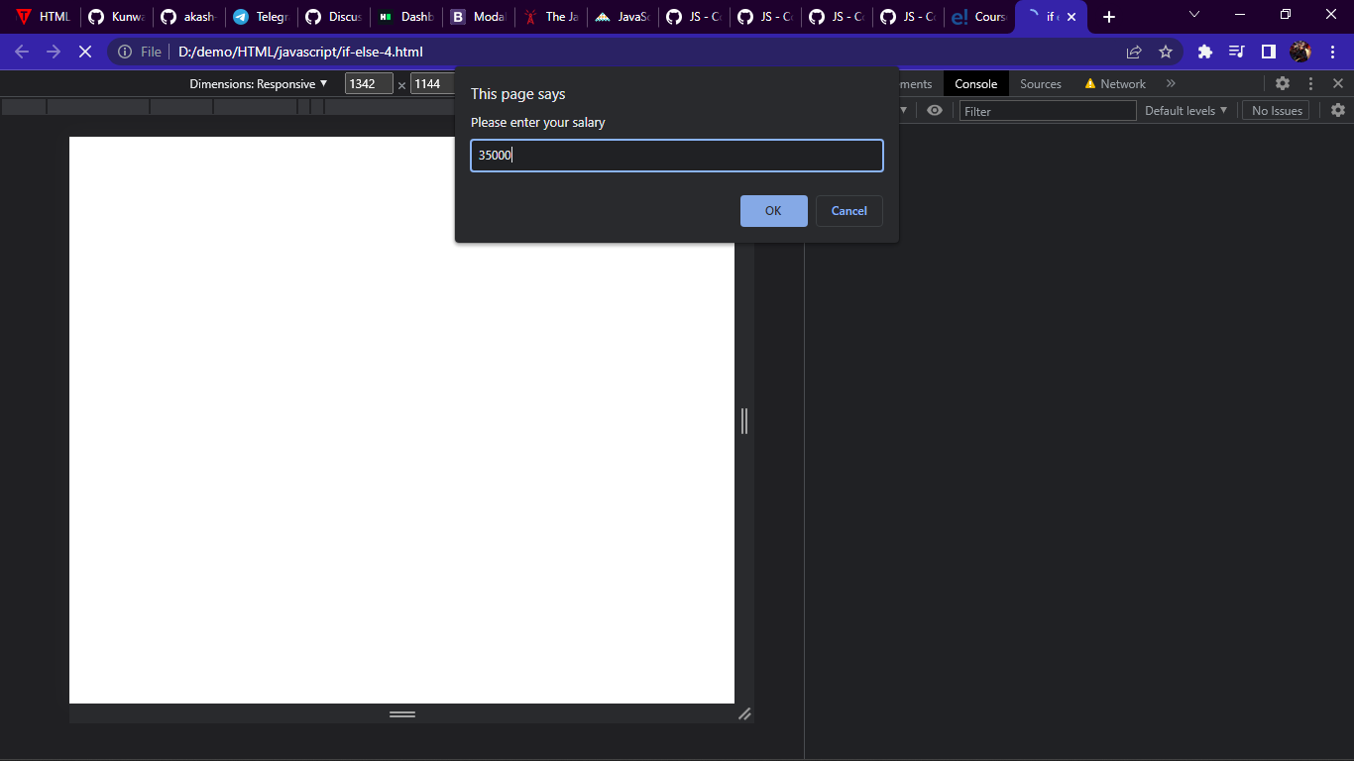Open the DevTools three-dot menu
The image size is (1354, 761).
pos(1310,83)
